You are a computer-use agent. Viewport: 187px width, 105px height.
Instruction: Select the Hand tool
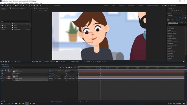tap(8, 6)
